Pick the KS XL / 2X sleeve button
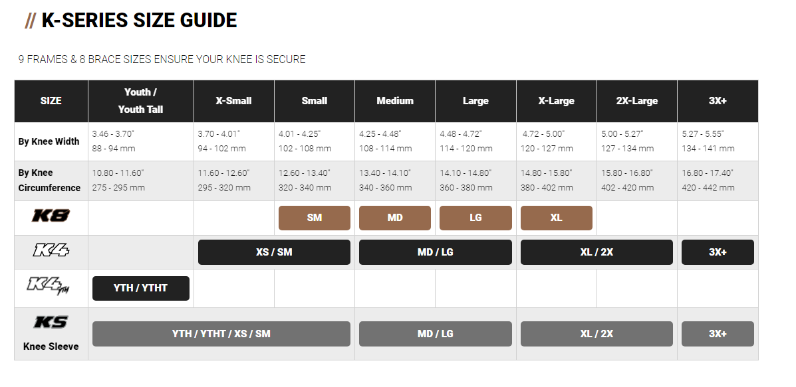 [597, 334]
